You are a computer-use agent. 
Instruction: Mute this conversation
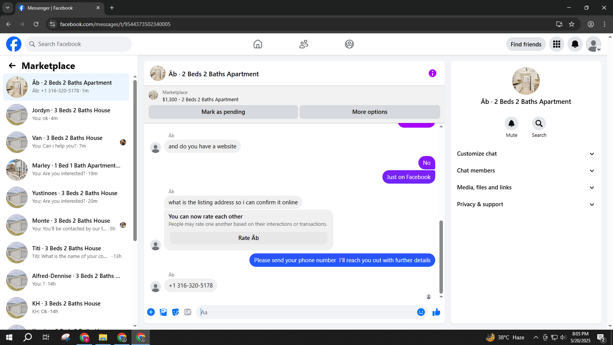click(511, 123)
